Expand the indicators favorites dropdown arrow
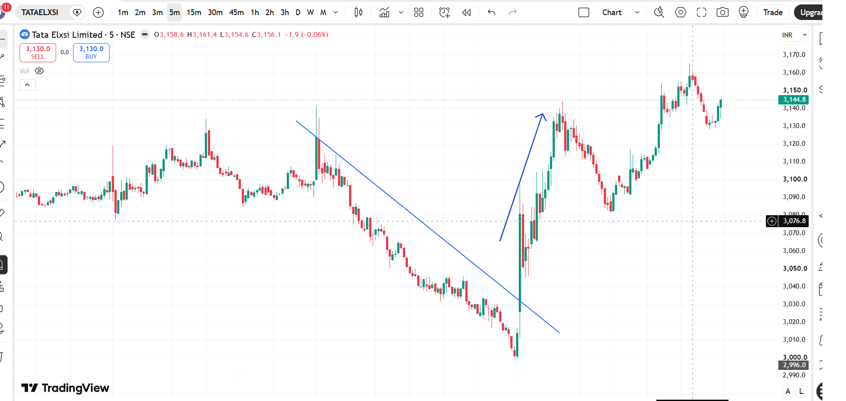846x401 pixels. tap(401, 12)
